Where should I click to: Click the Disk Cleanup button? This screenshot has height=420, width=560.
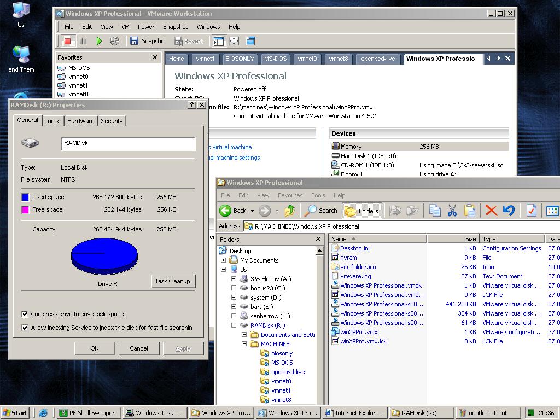173,281
